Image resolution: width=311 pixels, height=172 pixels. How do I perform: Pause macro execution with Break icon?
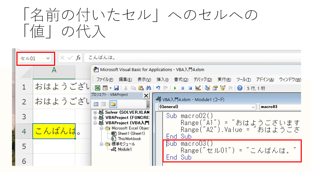183,88
